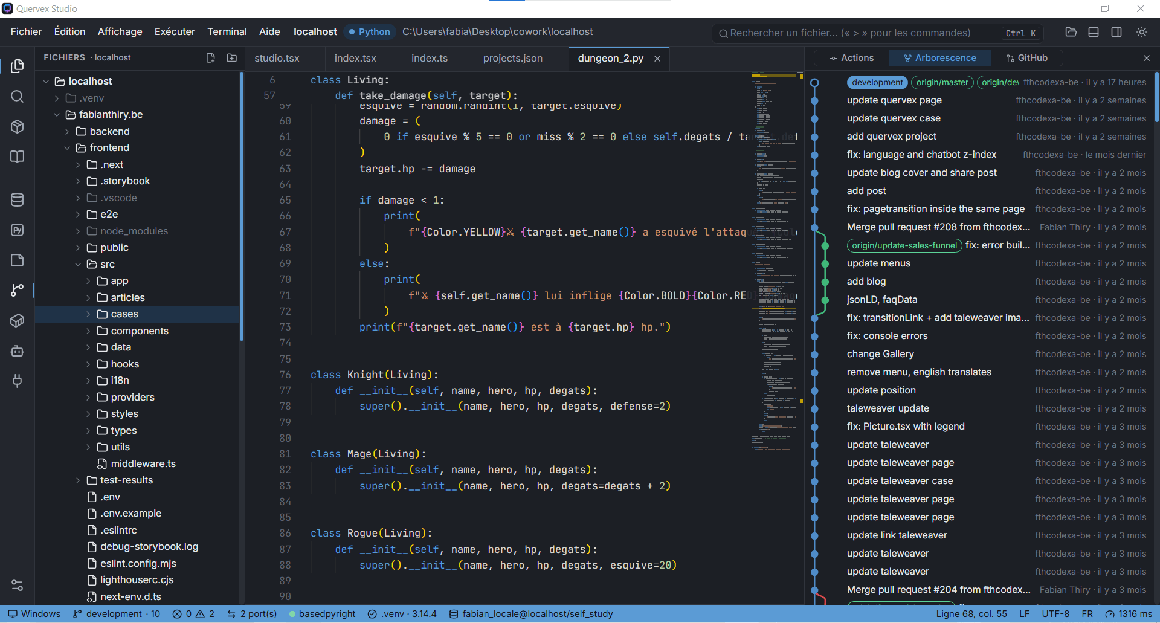Click the open folder icon in top toolbar
This screenshot has height=623, width=1160.
pos(1071,32)
